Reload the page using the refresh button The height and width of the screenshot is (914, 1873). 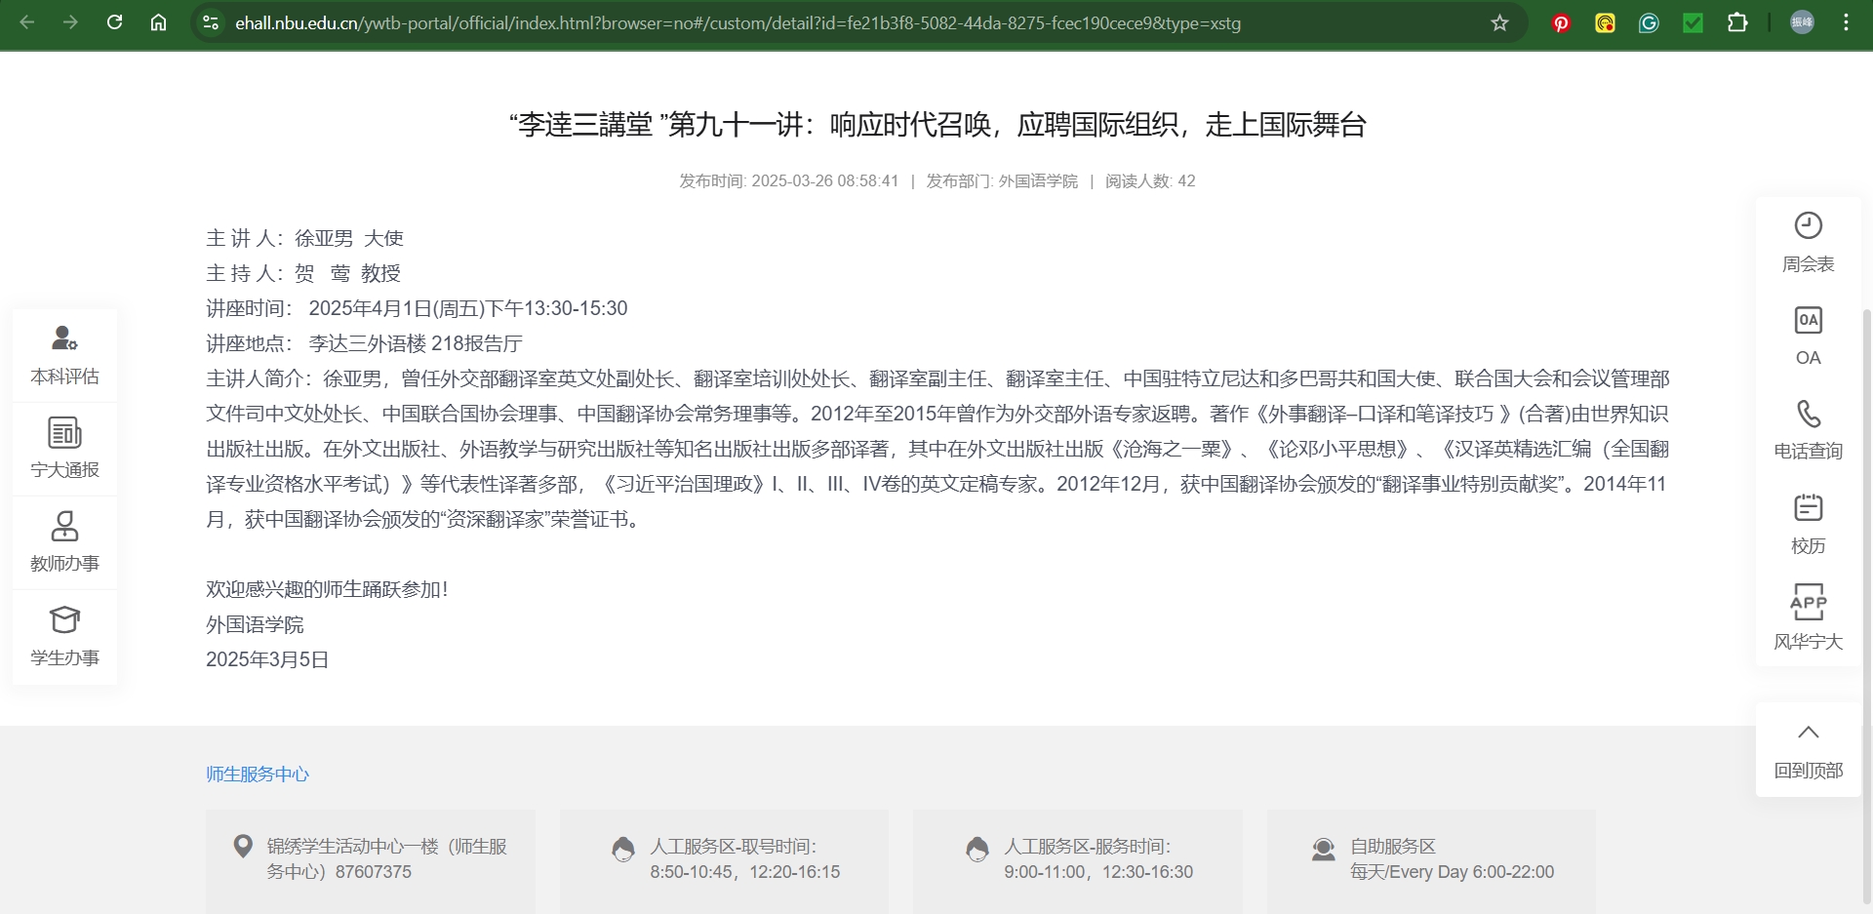114,22
